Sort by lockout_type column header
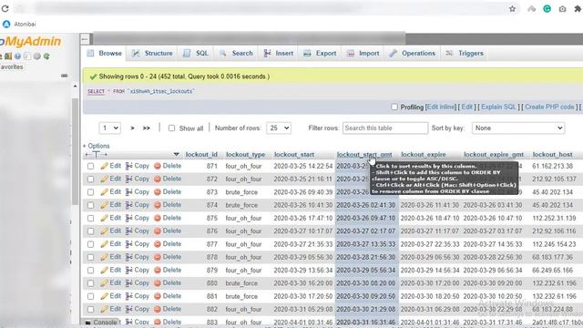 pyautogui.click(x=245, y=154)
